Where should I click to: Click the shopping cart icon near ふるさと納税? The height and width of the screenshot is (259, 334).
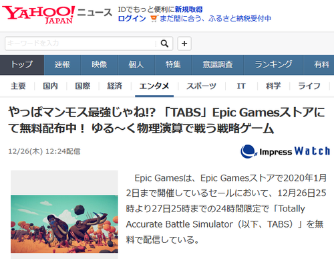coord(154,18)
